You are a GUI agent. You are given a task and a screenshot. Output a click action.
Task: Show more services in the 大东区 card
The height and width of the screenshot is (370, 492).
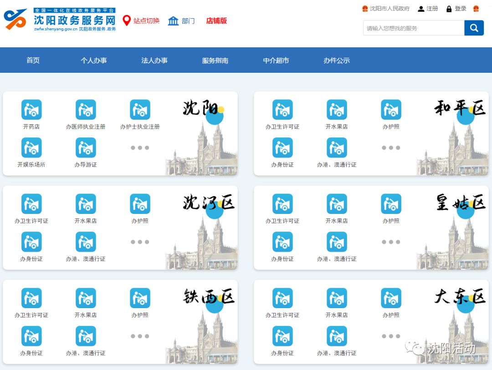(391, 336)
